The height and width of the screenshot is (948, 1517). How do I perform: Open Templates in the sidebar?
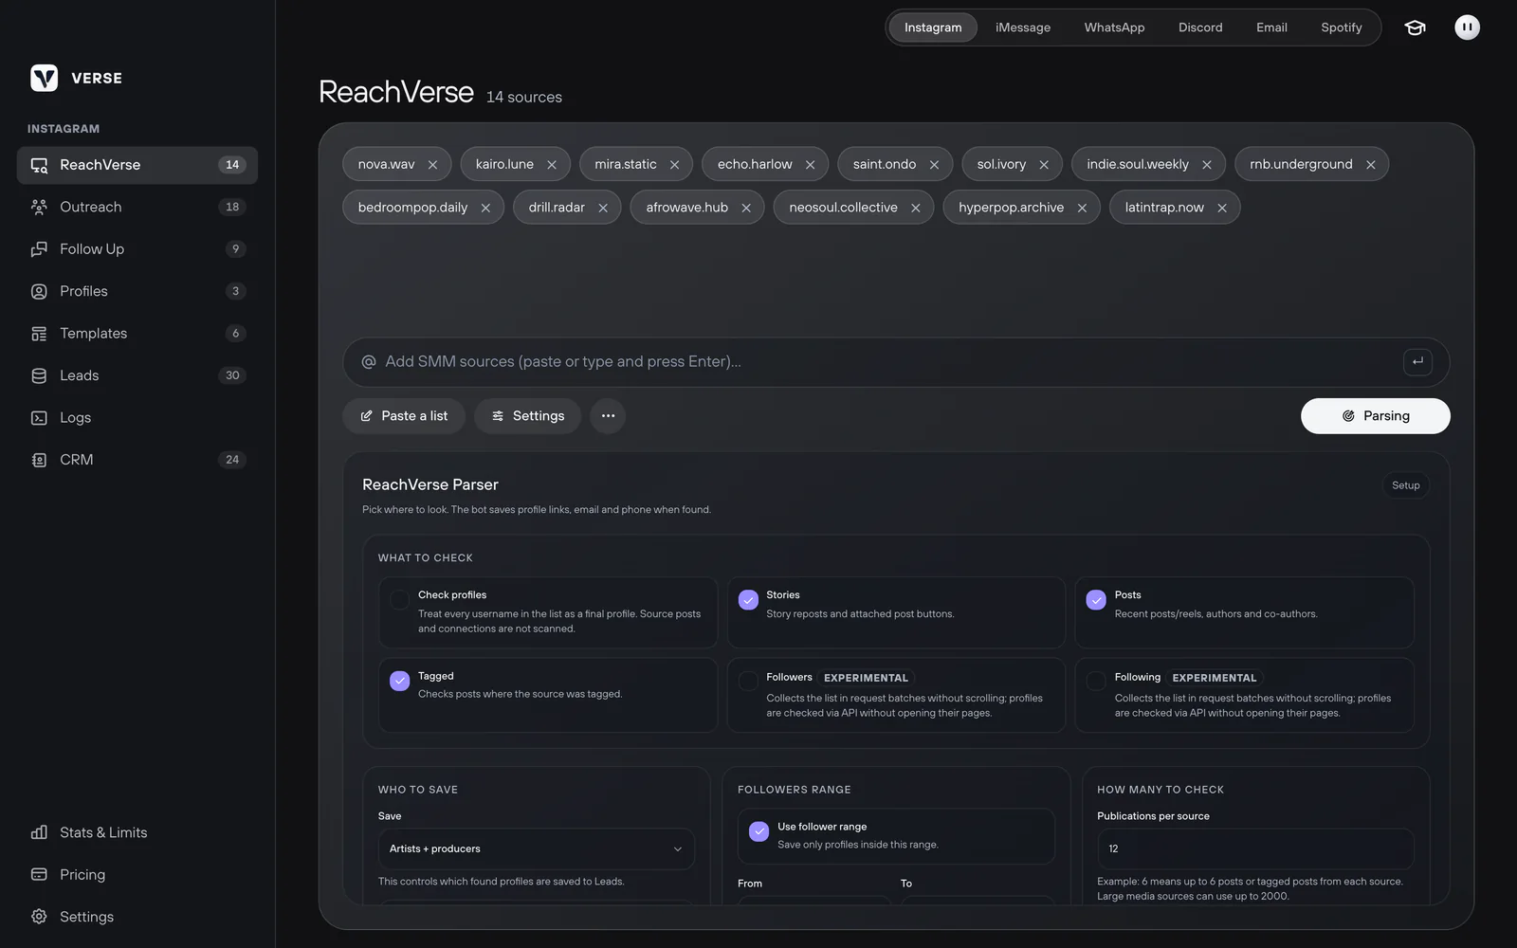[137, 334]
